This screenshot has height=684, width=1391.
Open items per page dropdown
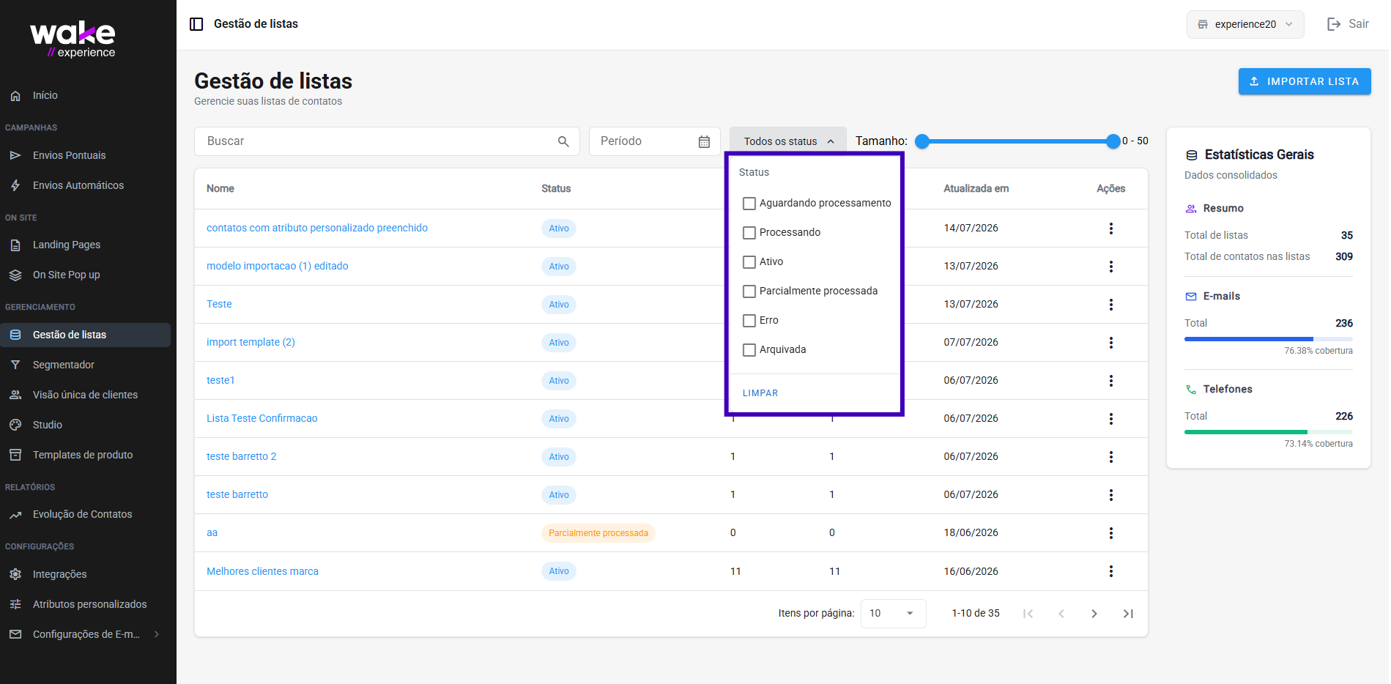point(893,614)
